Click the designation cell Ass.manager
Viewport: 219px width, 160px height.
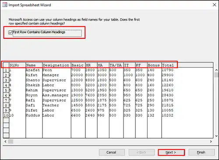point(55,95)
